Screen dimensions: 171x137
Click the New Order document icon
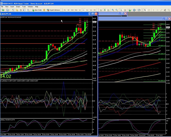pos(33,10)
